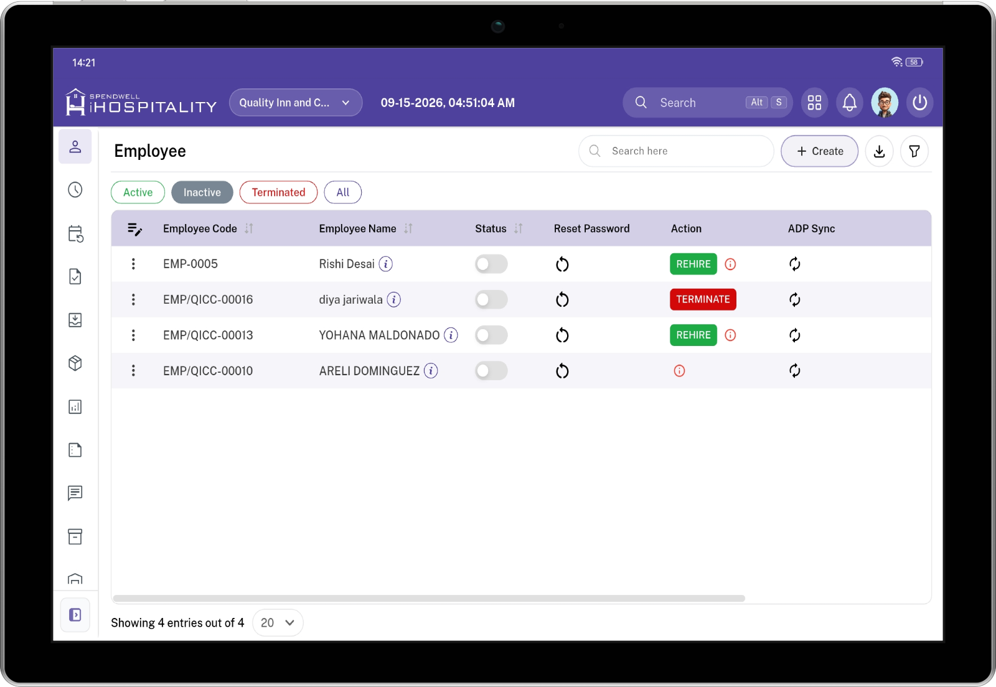Download the employee list
Viewport: 996px width, 687px height.
click(x=879, y=151)
